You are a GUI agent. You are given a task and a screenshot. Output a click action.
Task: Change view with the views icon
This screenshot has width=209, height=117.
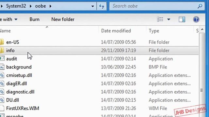pos(160,19)
